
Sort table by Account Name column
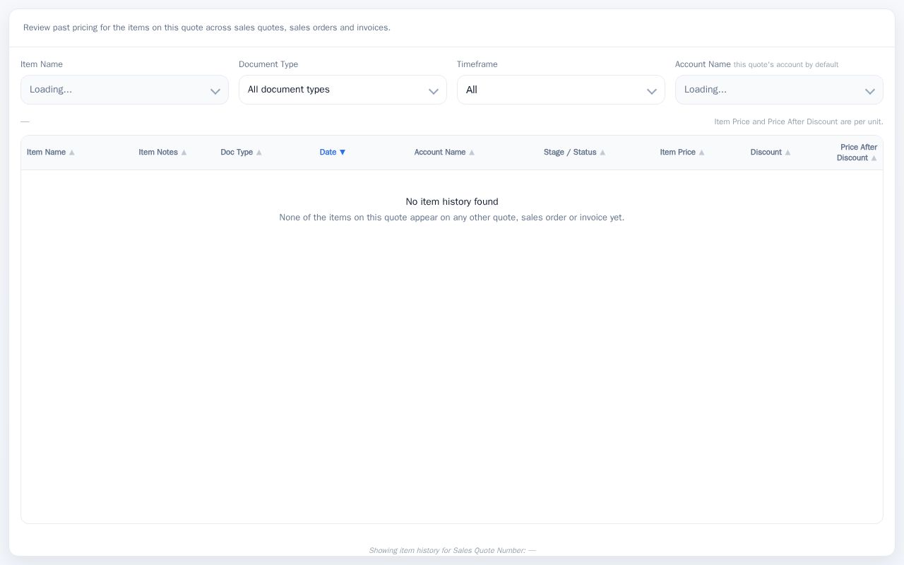pyautogui.click(x=444, y=153)
